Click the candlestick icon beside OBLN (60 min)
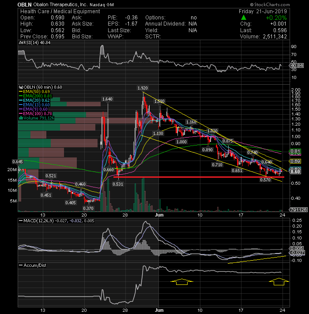 21,87
